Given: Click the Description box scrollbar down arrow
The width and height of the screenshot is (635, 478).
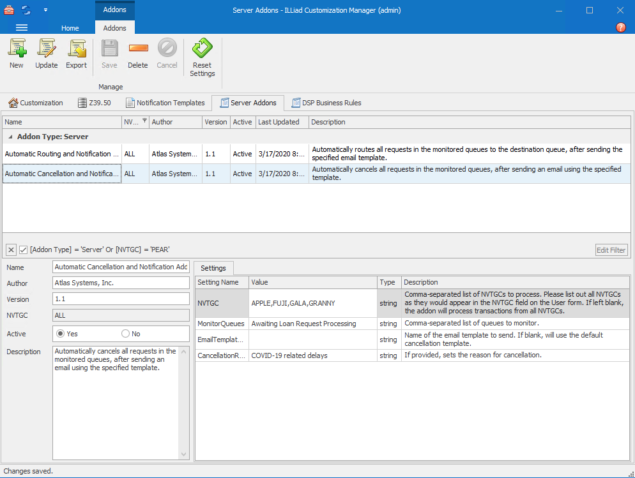Looking at the screenshot, I should click(x=185, y=454).
